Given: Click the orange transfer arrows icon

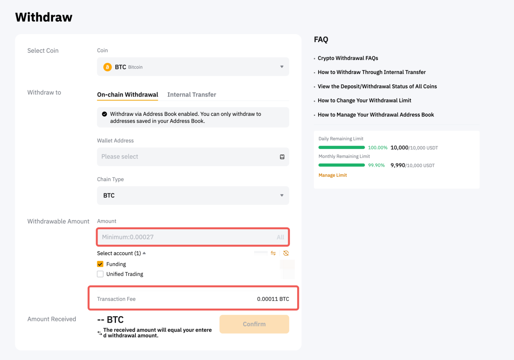Looking at the screenshot, I should [273, 253].
